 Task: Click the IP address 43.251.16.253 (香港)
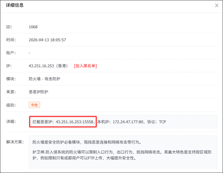click(48, 66)
